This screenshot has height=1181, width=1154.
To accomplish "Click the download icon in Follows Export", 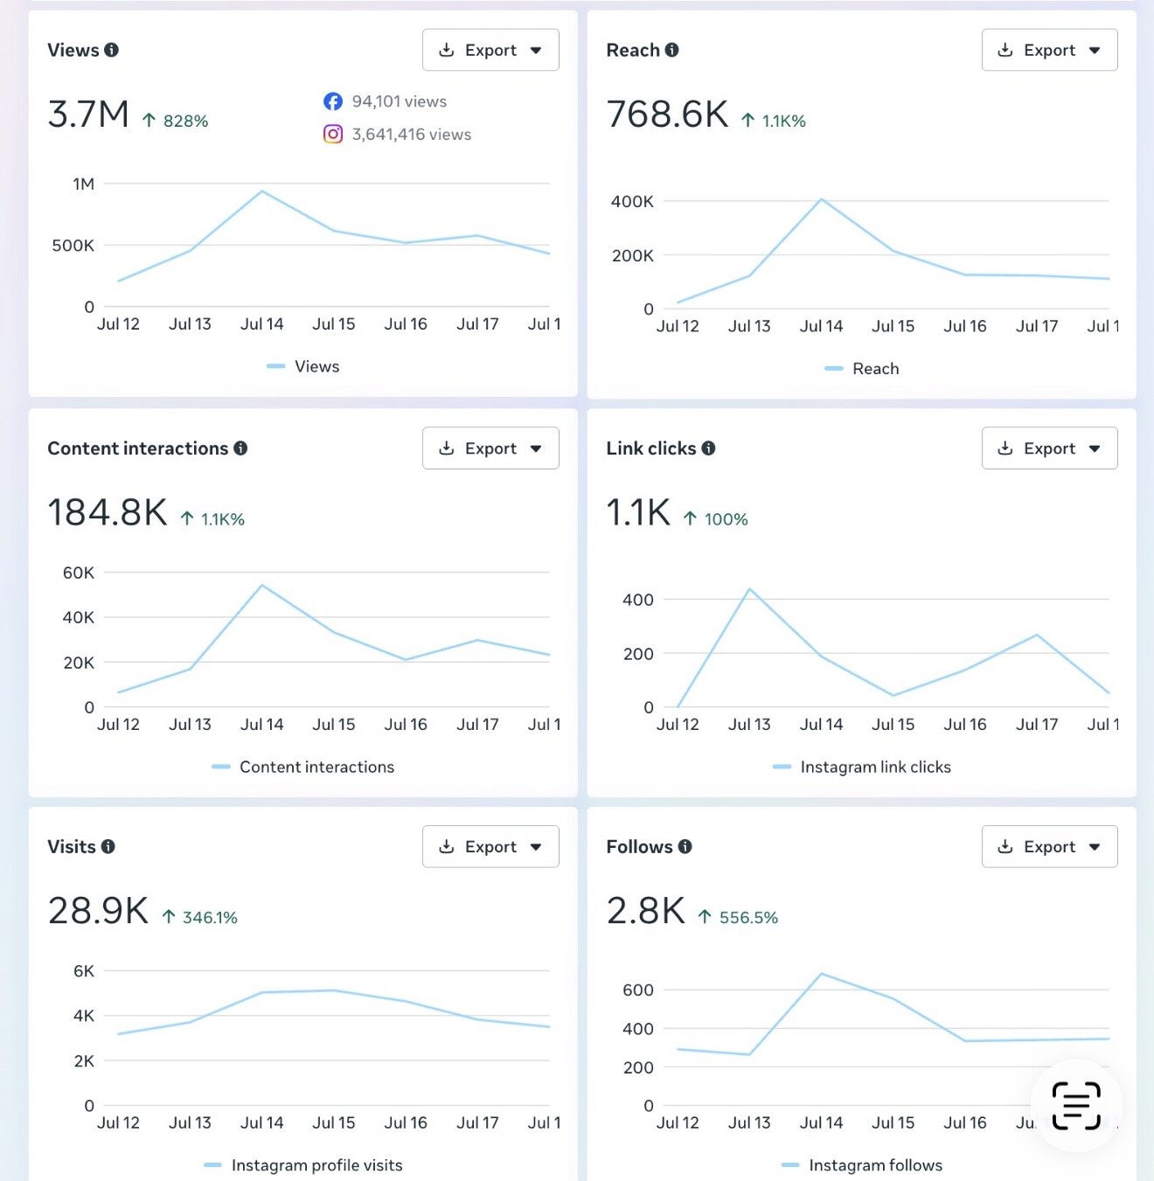I will [x=1005, y=846].
